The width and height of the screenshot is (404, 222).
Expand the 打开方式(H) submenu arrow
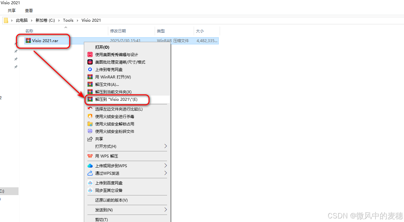(x=165, y=146)
